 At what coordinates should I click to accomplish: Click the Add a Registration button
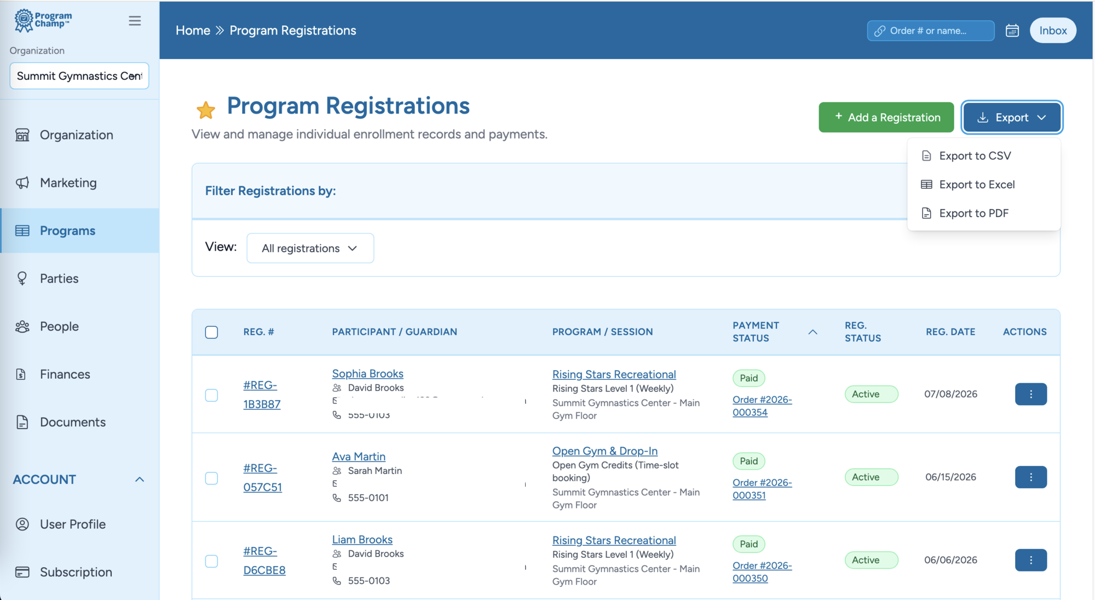coord(886,117)
